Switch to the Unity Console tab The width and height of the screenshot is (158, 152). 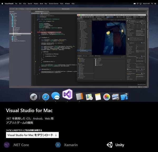pos(85,56)
